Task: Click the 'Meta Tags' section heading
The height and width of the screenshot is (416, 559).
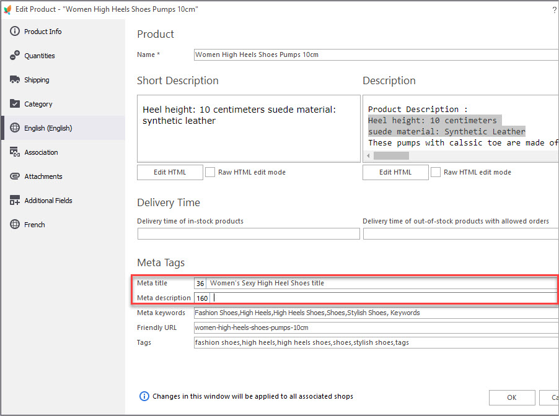Action: [161, 263]
